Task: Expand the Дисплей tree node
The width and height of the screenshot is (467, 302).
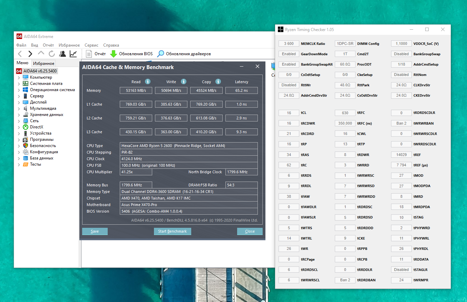Action: point(19,102)
